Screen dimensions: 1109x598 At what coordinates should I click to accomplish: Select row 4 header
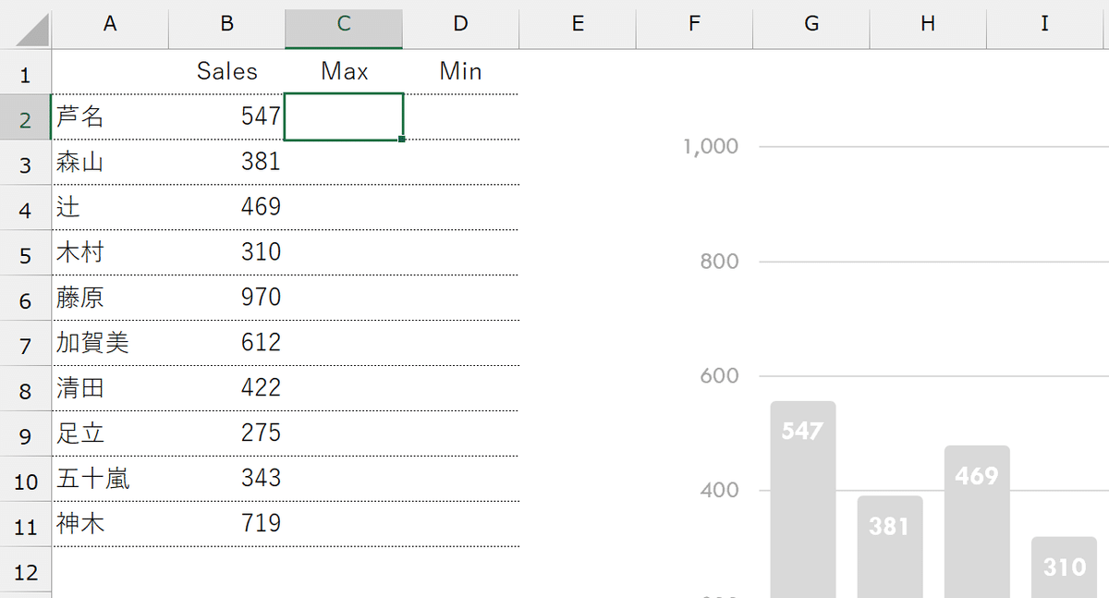pos(26,208)
